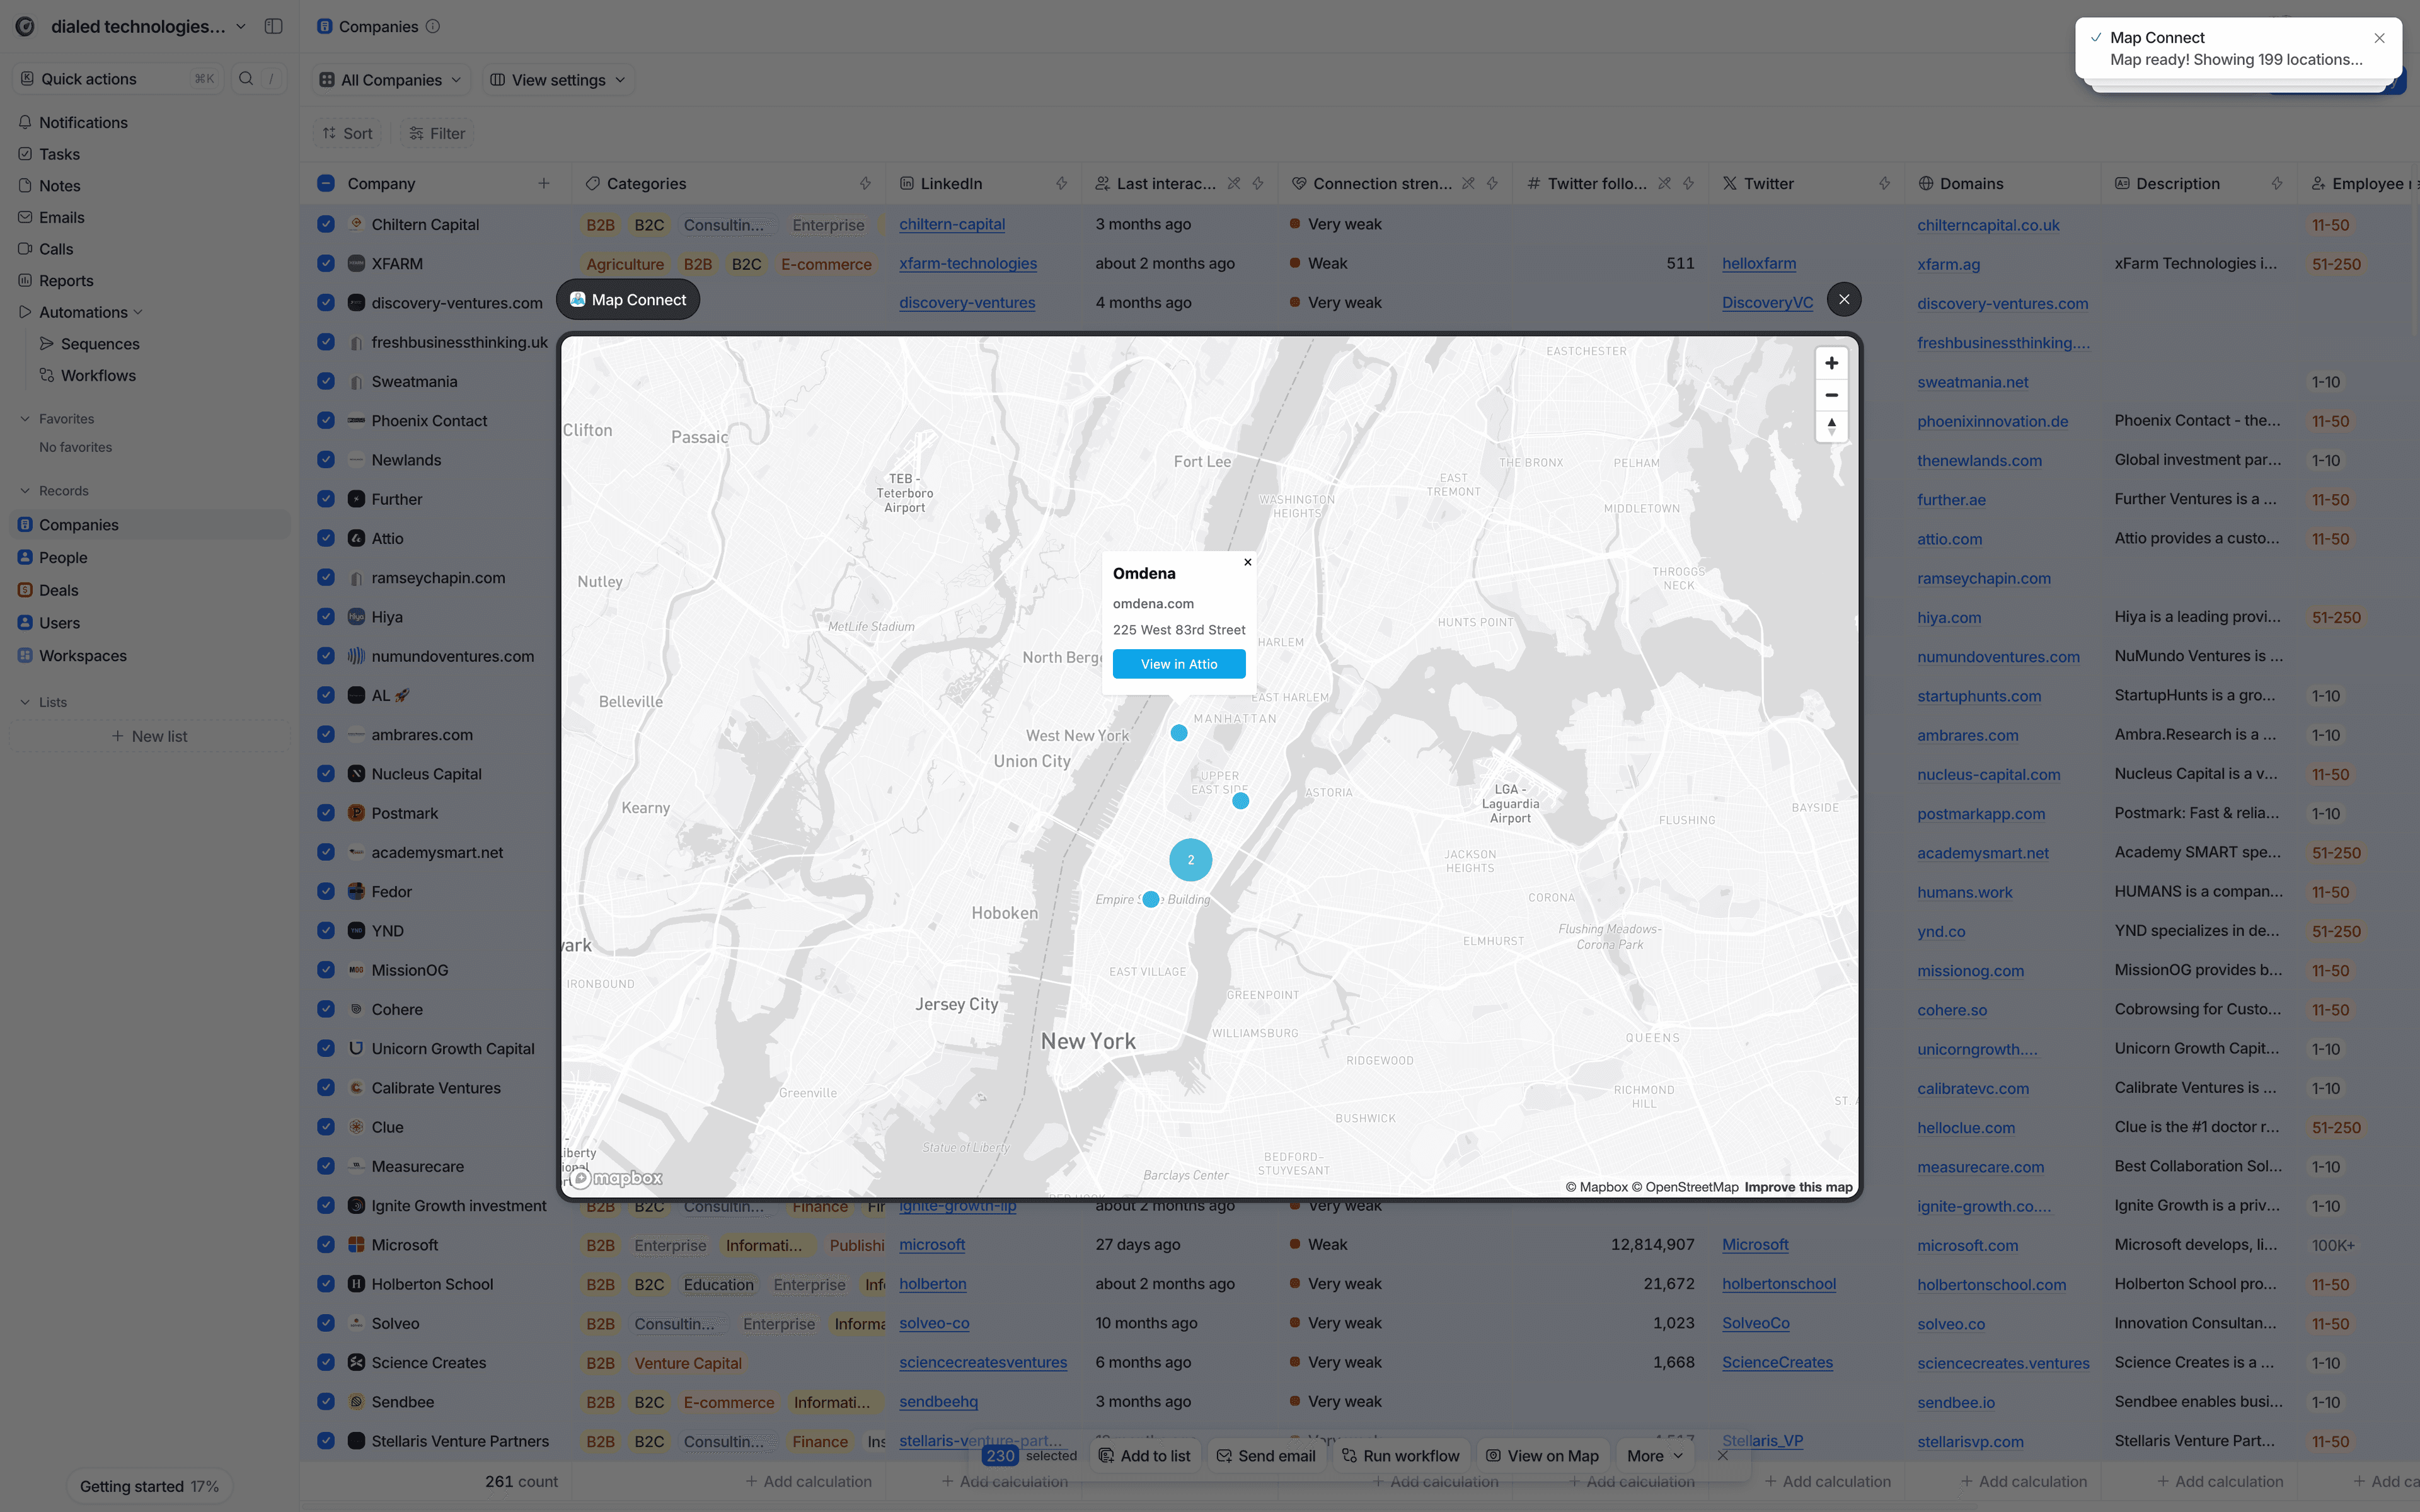2420x1512 pixels.
Task: Toggle the sidebar collapse icon
Action: 273,26
